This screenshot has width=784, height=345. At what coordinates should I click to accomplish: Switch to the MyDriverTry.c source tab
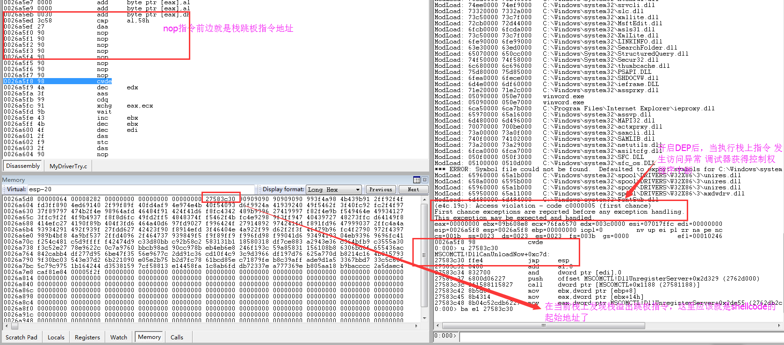click(x=68, y=166)
